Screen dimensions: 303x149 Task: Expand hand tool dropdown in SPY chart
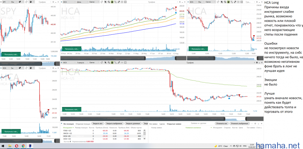click(34, 2)
